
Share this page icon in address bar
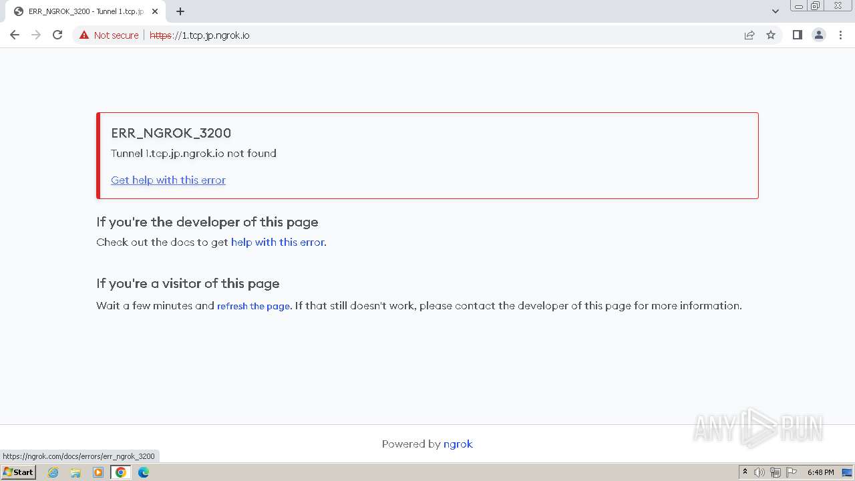[x=749, y=35]
